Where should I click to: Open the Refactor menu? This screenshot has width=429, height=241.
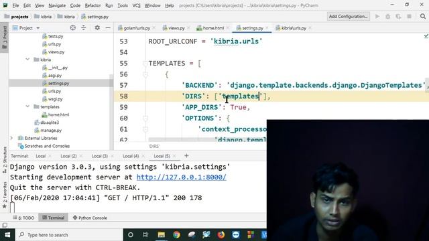pos(93,5)
